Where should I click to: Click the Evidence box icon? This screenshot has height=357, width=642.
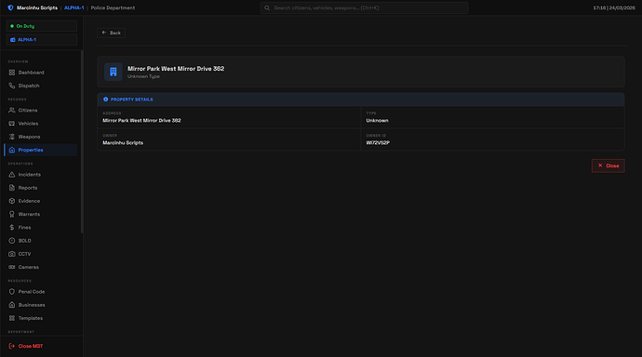[x=12, y=201]
